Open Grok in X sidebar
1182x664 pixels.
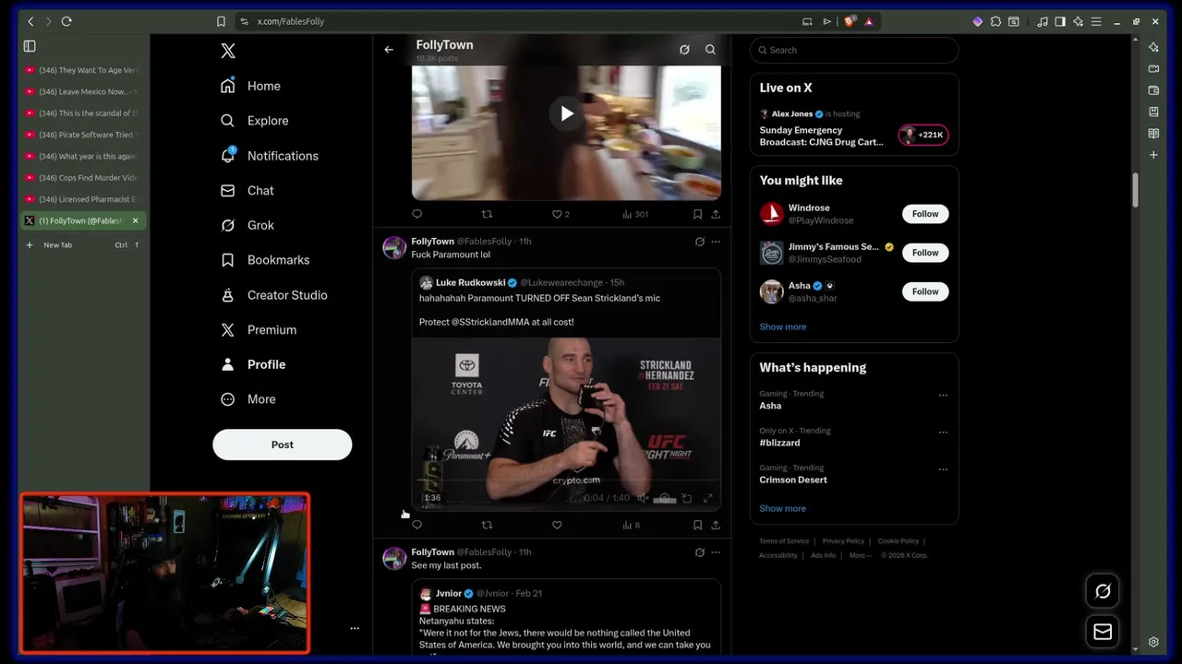[x=247, y=225]
